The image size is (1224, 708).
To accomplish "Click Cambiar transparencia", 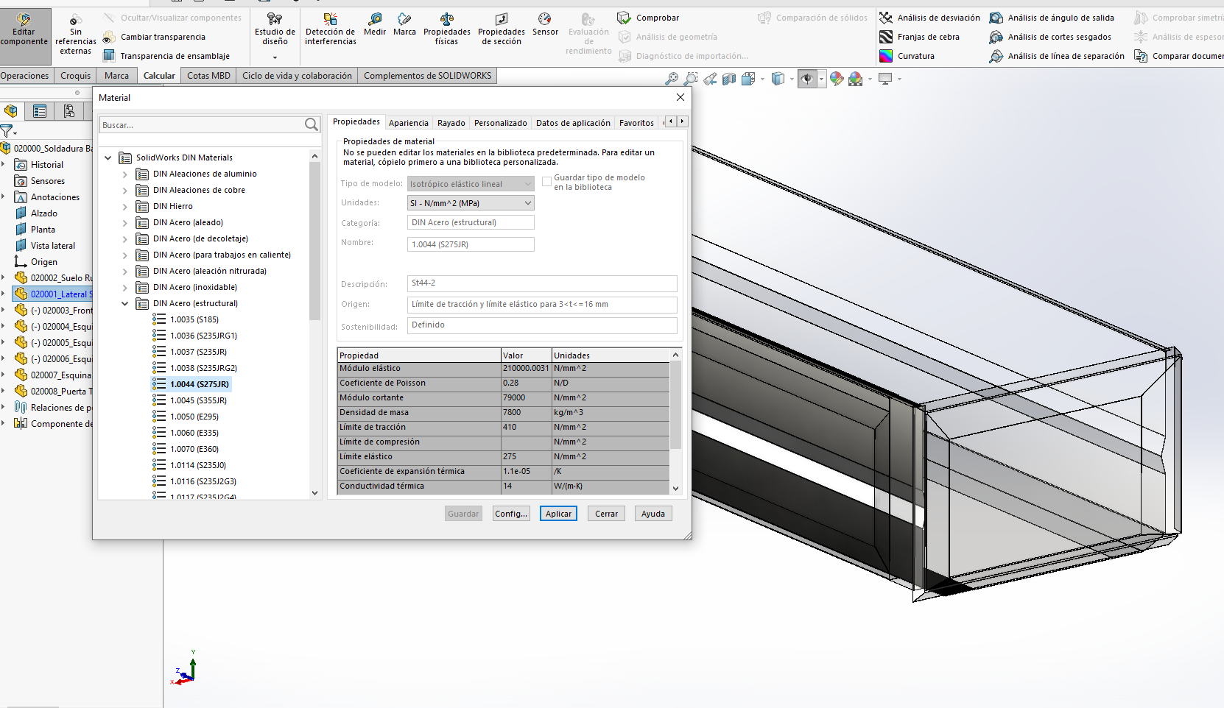I will pyautogui.click(x=154, y=37).
